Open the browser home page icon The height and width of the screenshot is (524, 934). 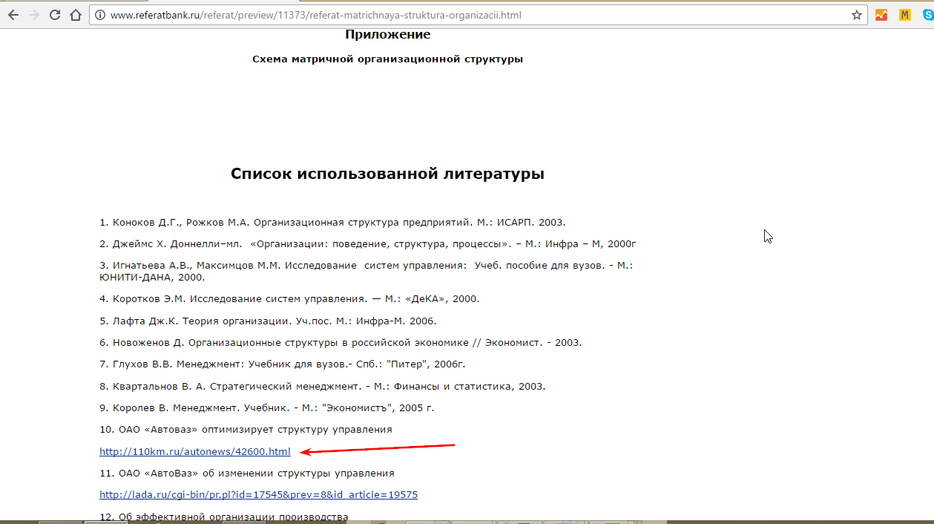75,15
